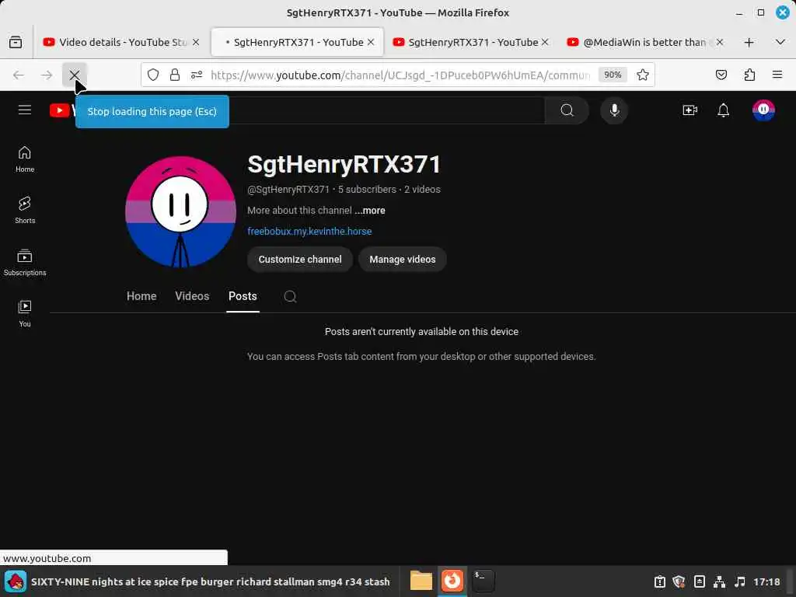Switch to channel Home tab
The image size is (796, 597).
141,296
